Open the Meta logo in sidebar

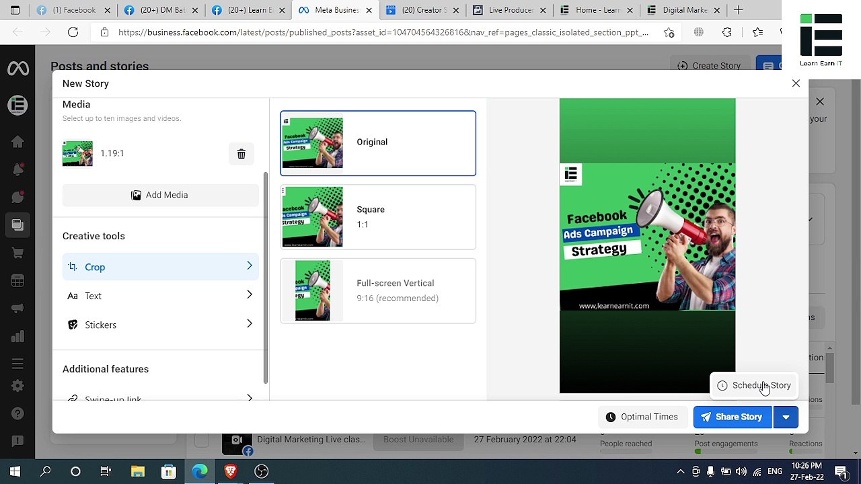pos(17,69)
